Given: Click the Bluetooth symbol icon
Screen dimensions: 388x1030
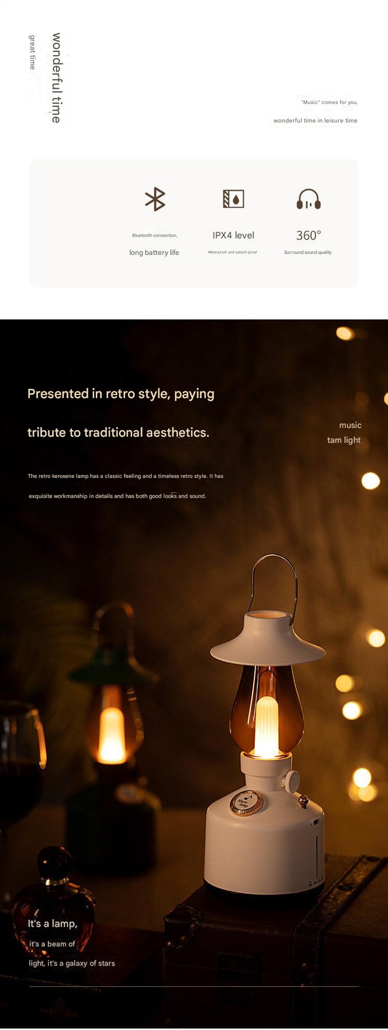Looking at the screenshot, I should pos(155,199).
